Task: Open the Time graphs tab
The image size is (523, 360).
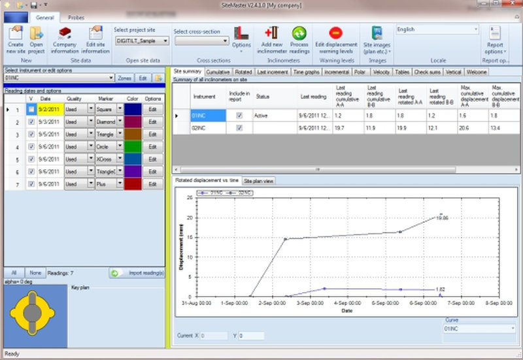Action: [306, 72]
